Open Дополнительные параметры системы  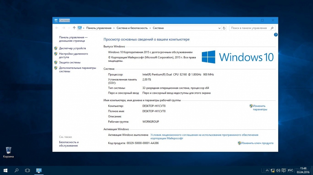[78, 70]
